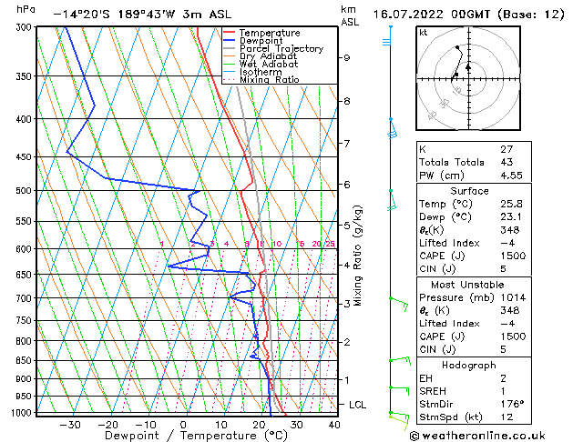Screen dimensions: 573x442
Task: Click the 'Dewpoint' legend label
Action: tap(261, 41)
